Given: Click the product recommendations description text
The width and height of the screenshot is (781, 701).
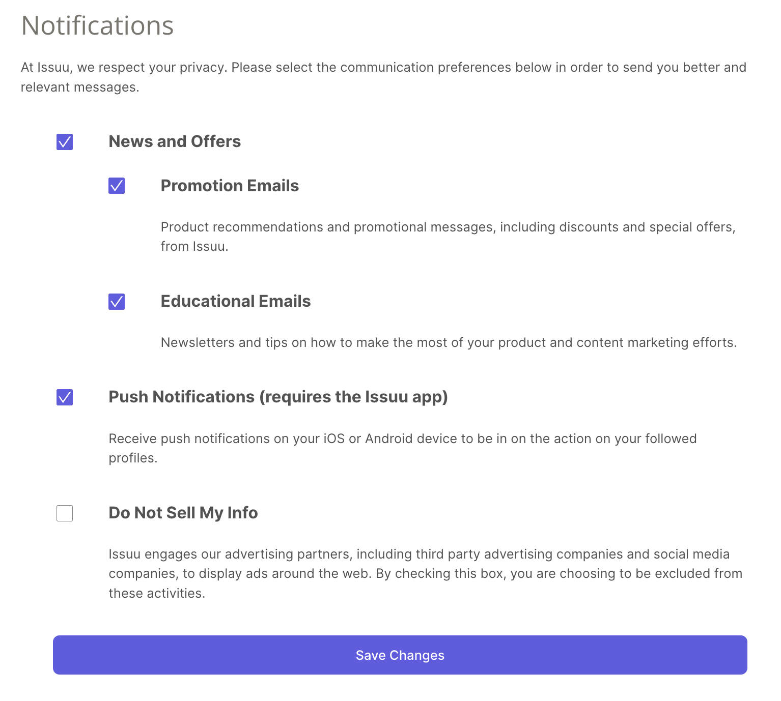Looking at the screenshot, I should [448, 227].
